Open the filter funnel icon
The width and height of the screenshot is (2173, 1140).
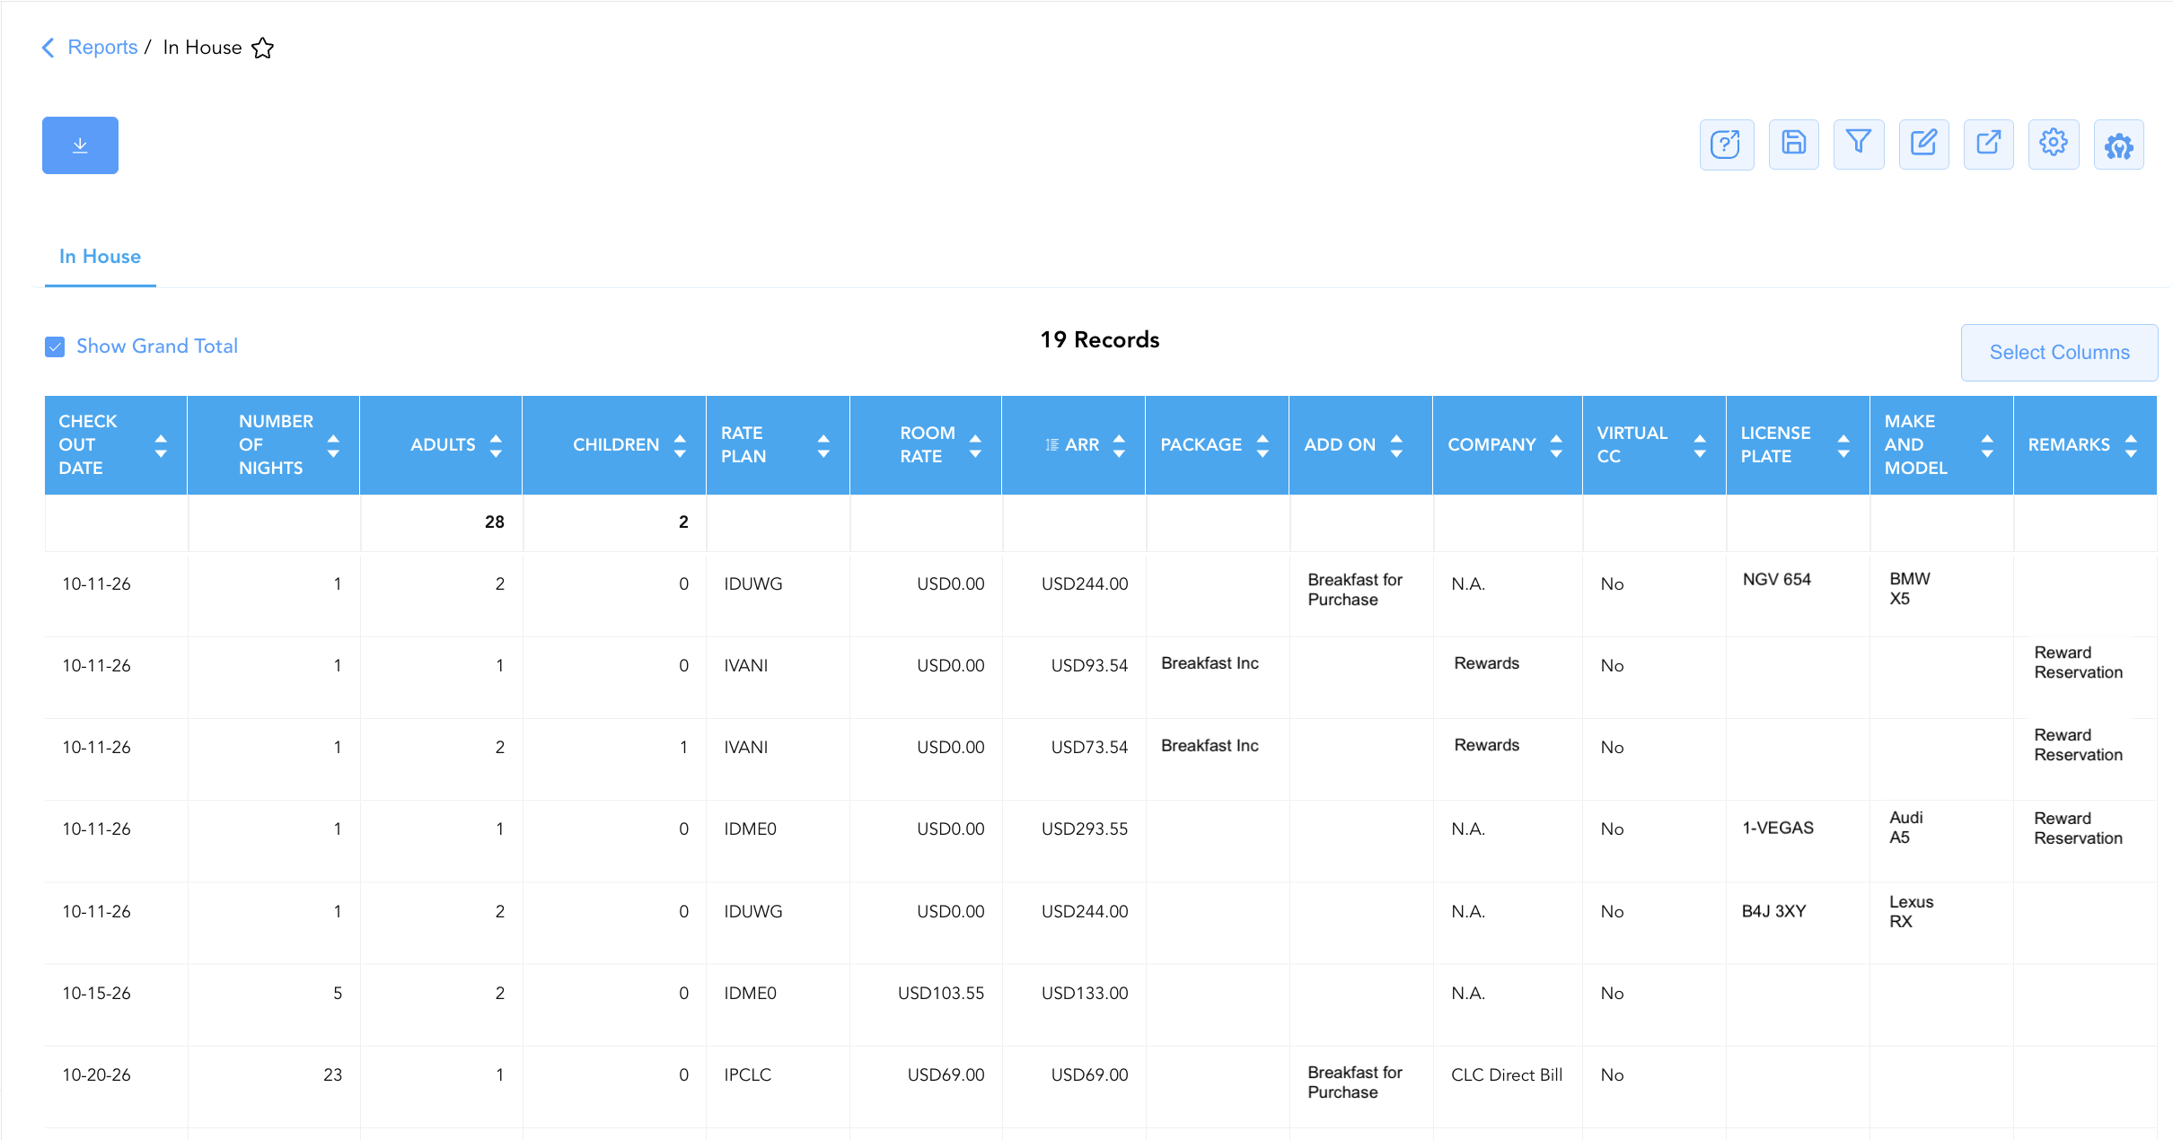pyautogui.click(x=1858, y=145)
